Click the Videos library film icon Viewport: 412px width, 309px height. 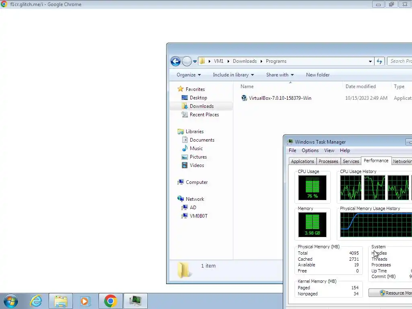[185, 165]
